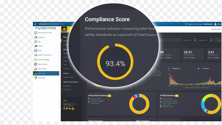
Task: Click the At Risk Summary count badge
Action: (177, 96)
